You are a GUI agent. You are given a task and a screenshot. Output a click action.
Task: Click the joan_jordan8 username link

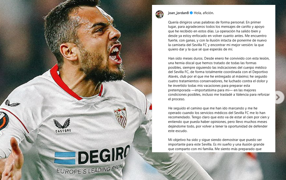tap(178, 13)
